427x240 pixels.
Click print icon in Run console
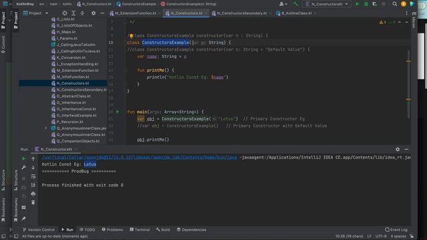coord(33,194)
